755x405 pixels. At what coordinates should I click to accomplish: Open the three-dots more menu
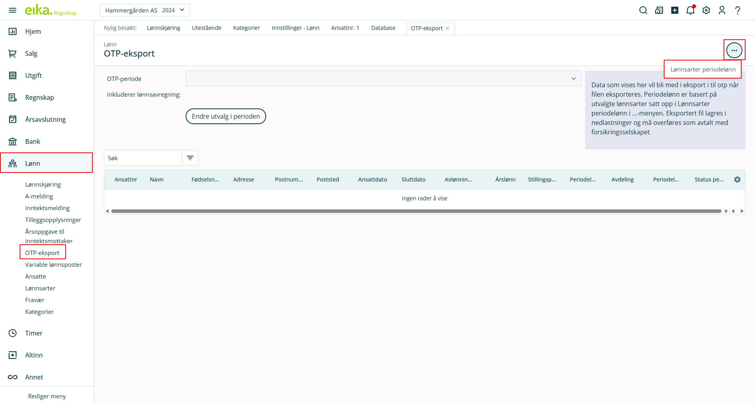tap(734, 50)
